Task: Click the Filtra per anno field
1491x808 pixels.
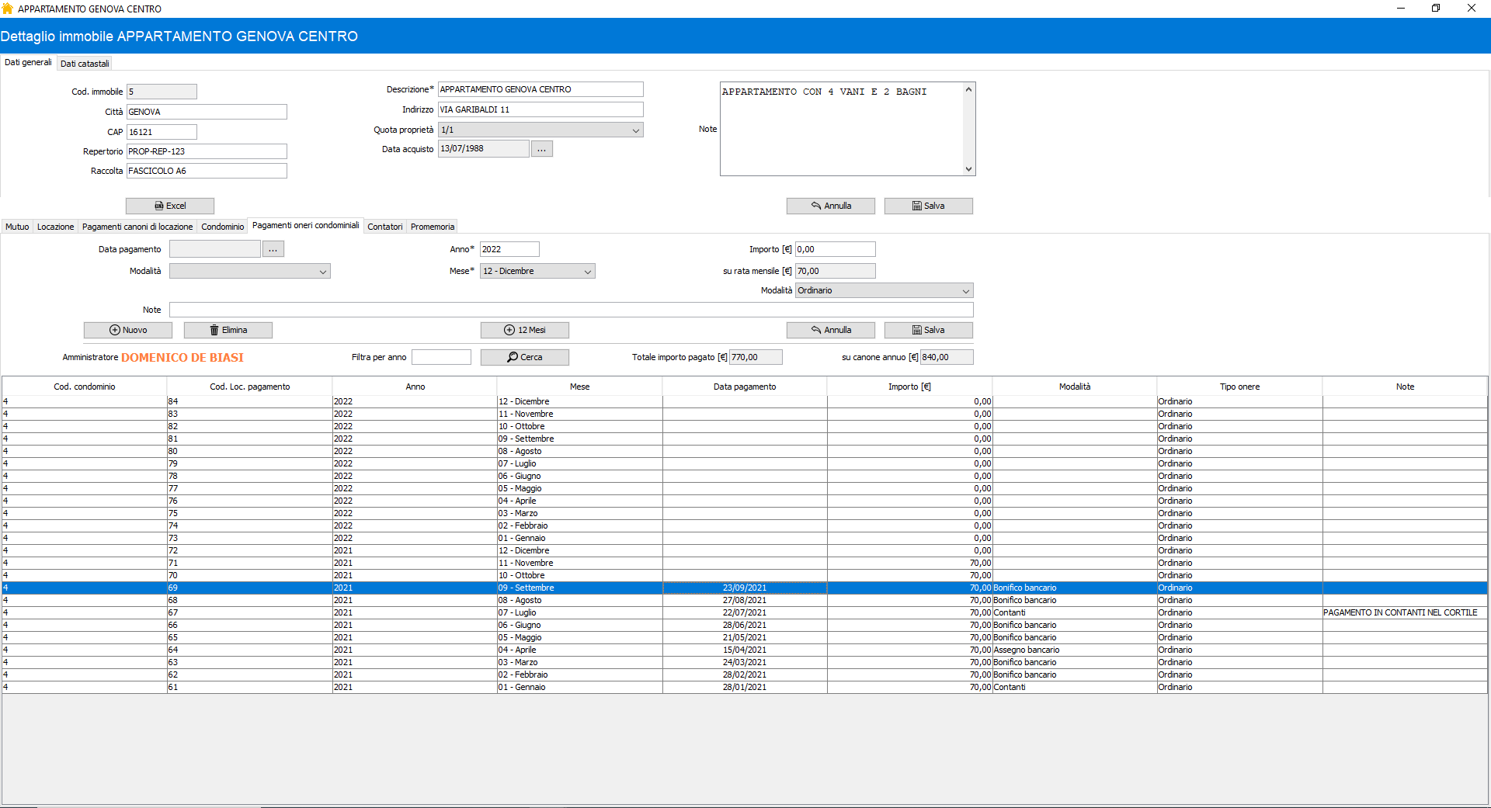Action: 441,357
